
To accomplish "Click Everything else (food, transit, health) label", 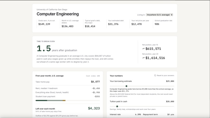I will (52, 92).
